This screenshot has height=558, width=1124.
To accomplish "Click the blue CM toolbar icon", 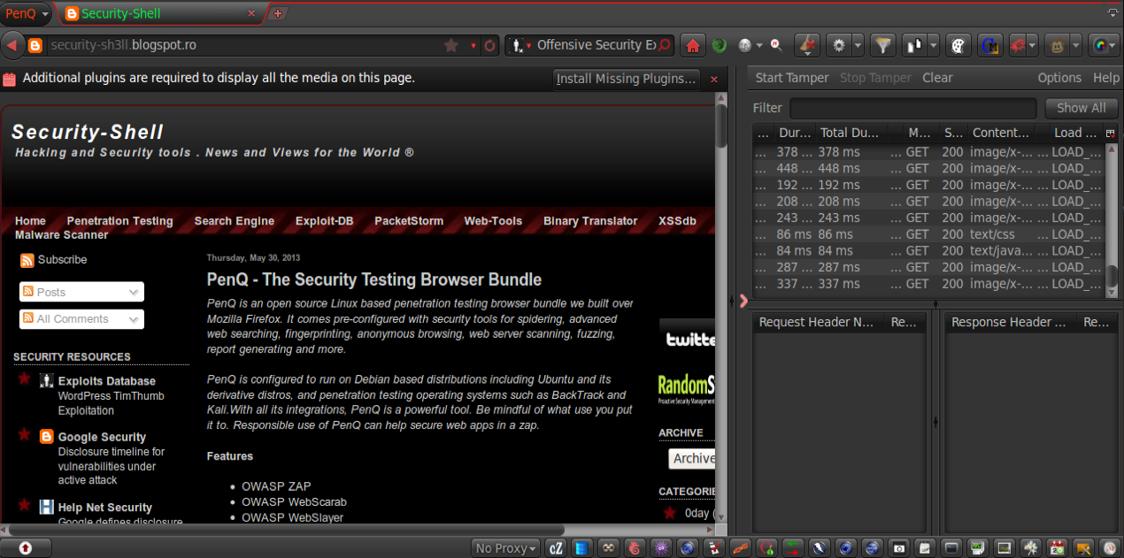I will (990, 45).
